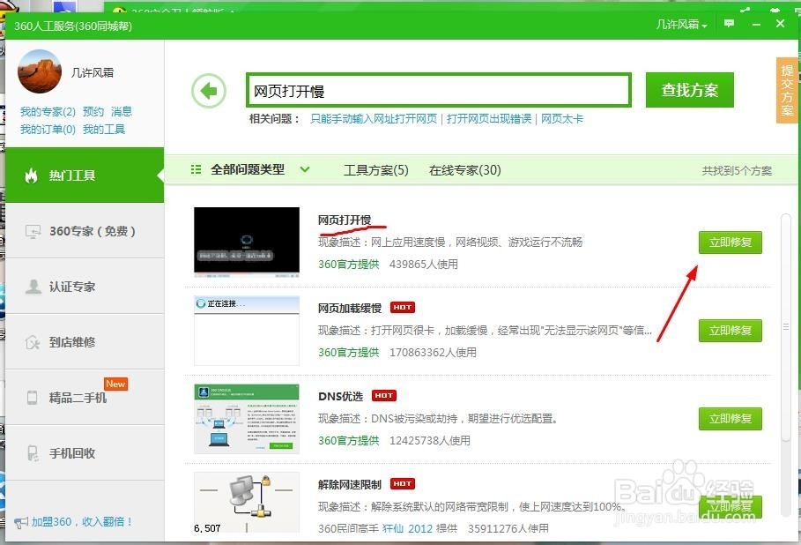Screen dimensions: 801x545
Task: Click the 网页打开慢 video thumbnail
Action: pos(247,242)
